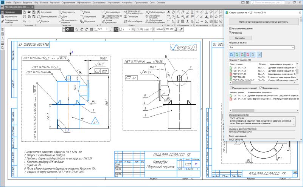Open the Черчение workspace dropdown
303x187 pixels.
tap(11, 12)
